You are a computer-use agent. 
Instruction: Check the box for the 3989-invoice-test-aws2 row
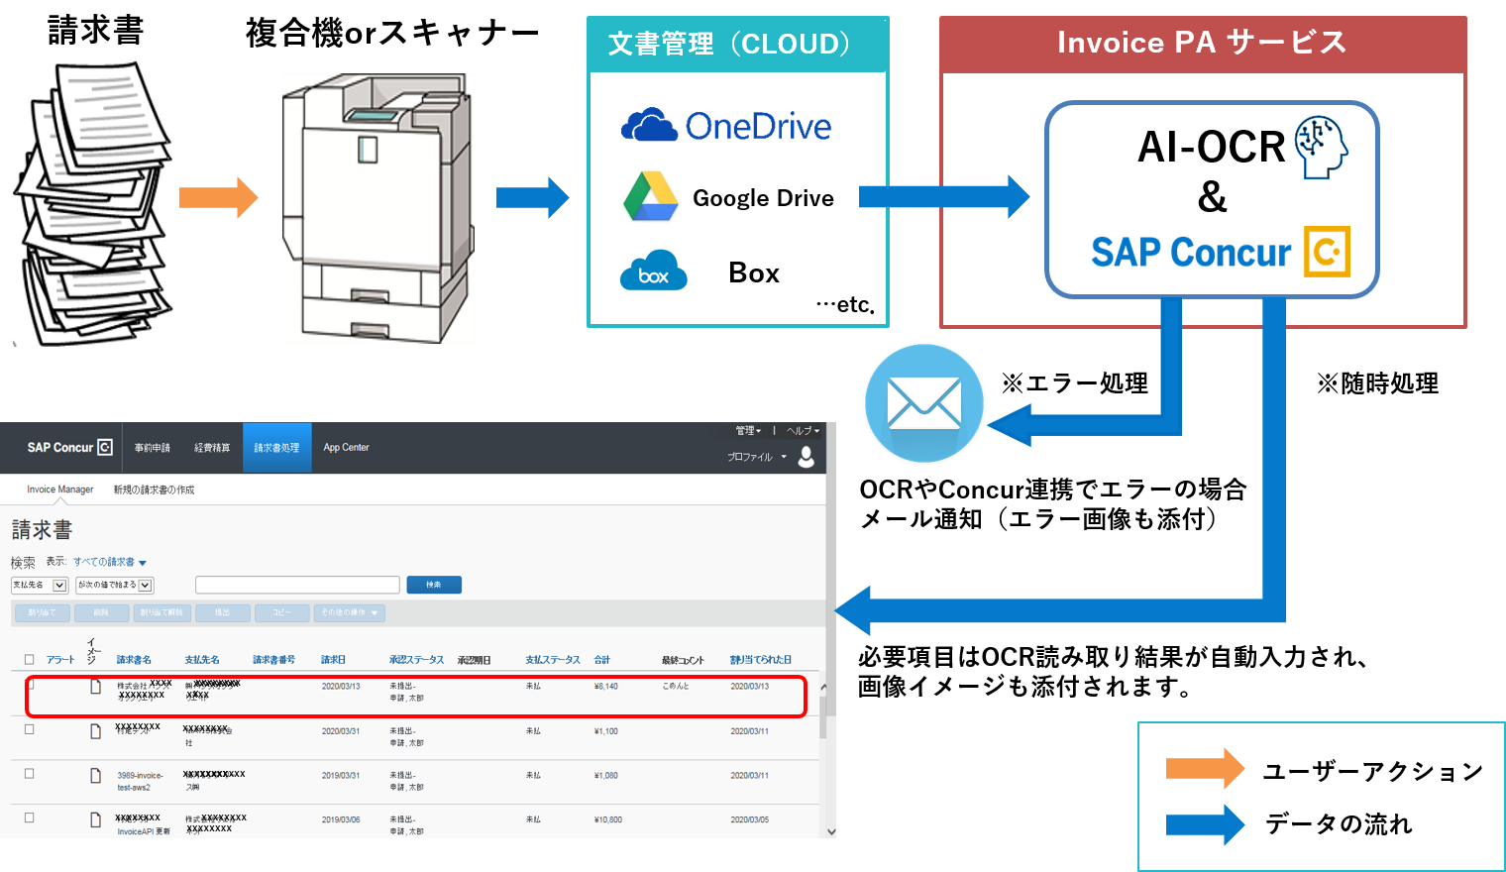pos(29,774)
